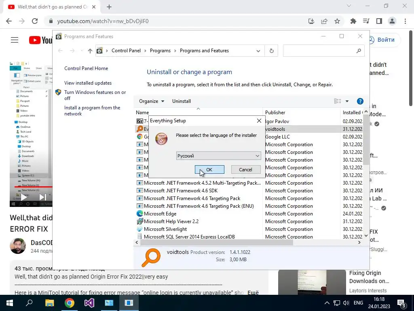Open Chrome three-dot menu
The width and height of the screenshot is (414, 311).
[405, 21]
